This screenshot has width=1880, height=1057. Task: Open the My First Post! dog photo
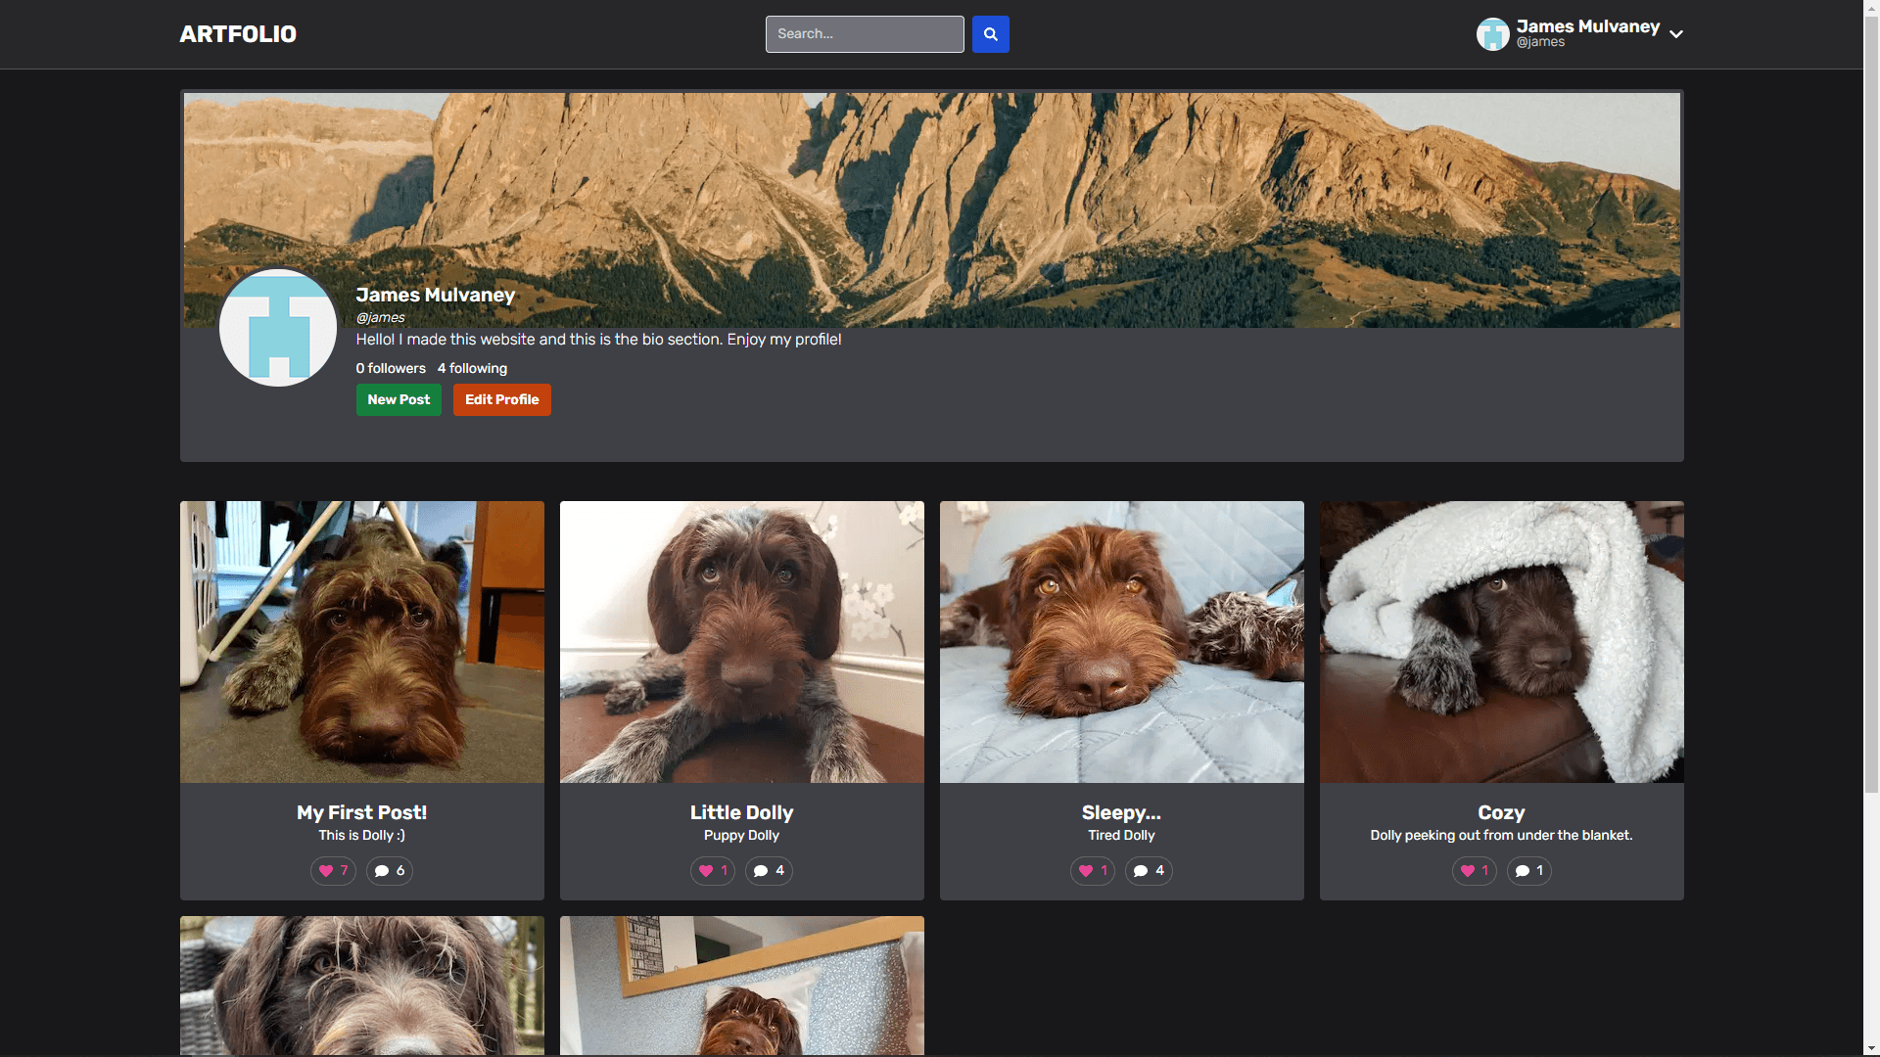(x=362, y=642)
